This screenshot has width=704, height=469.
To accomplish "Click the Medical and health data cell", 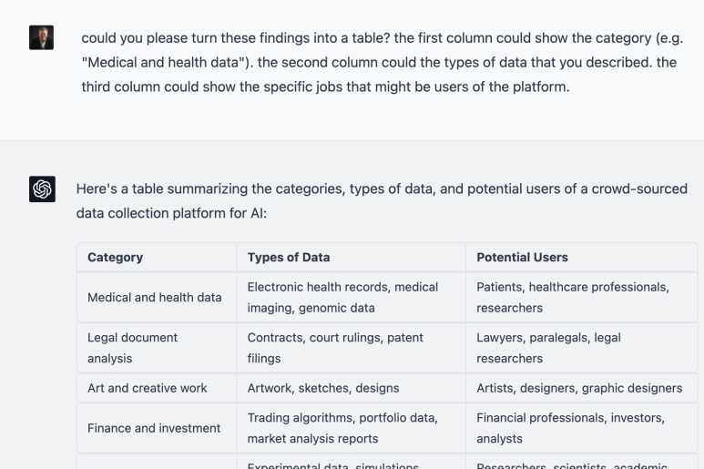I will (x=157, y=297).
